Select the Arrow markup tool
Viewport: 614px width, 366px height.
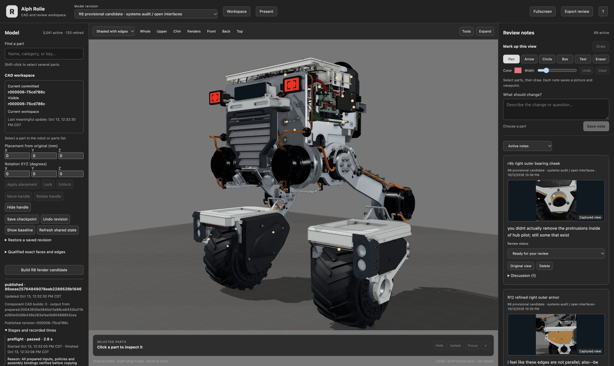tap(529, 59)
